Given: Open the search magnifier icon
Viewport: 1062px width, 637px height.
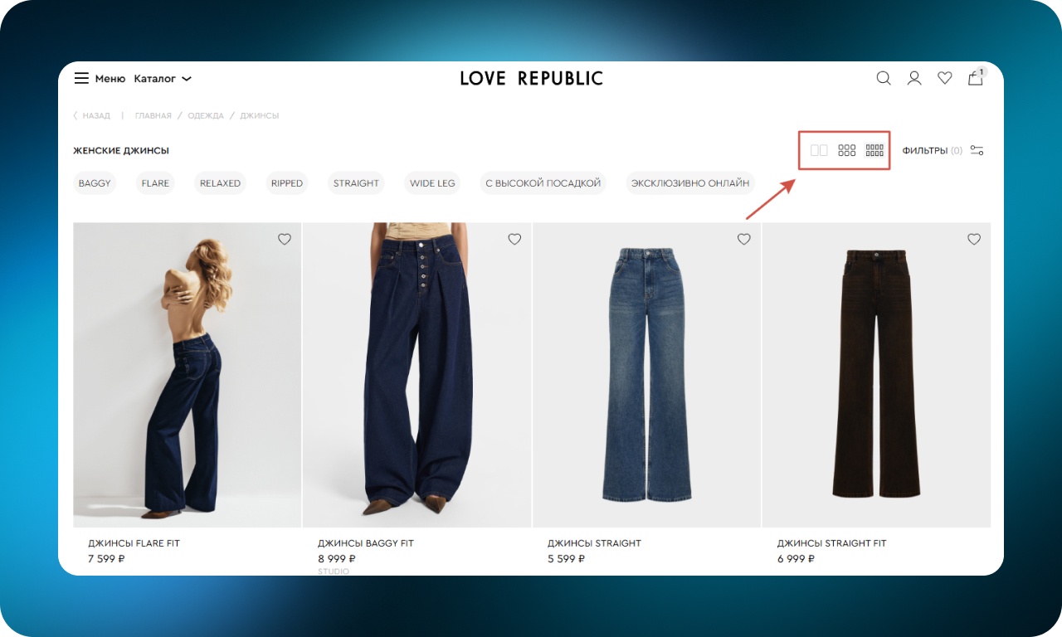Looking at the screenshot, I should 884,78.
